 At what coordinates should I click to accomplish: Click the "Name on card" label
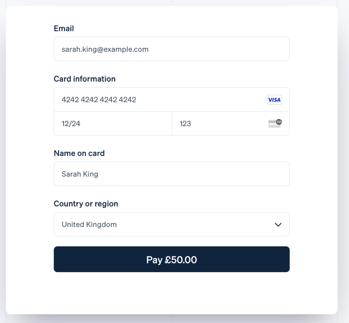(x=79, y=153)
